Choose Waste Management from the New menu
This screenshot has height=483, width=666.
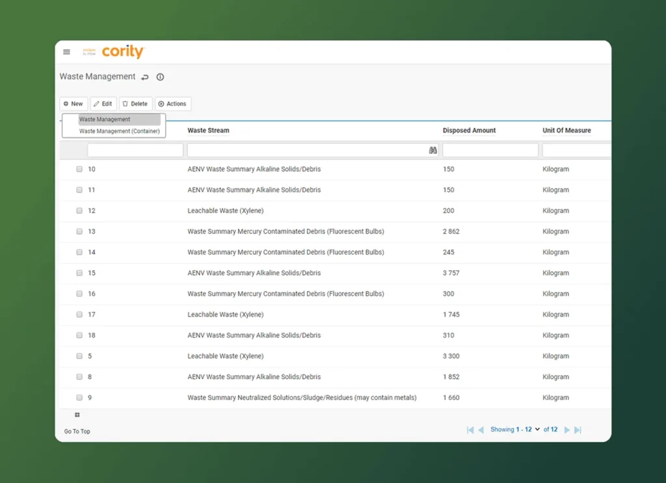(105, 119)
